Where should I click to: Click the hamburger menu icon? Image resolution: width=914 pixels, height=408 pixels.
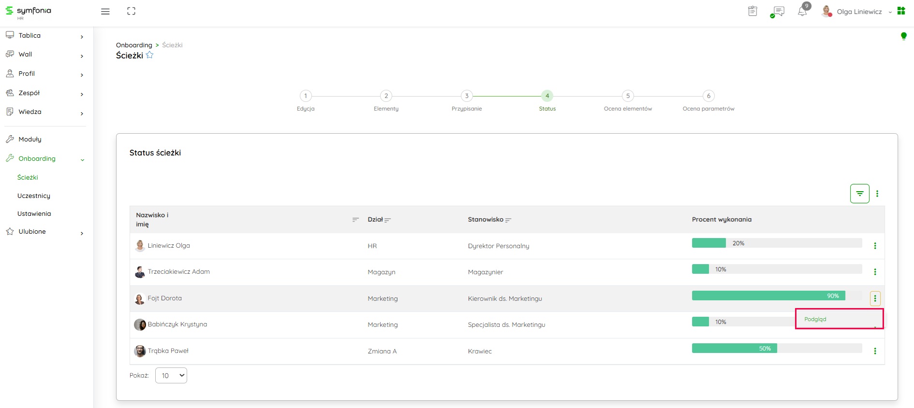click(105, 12)
